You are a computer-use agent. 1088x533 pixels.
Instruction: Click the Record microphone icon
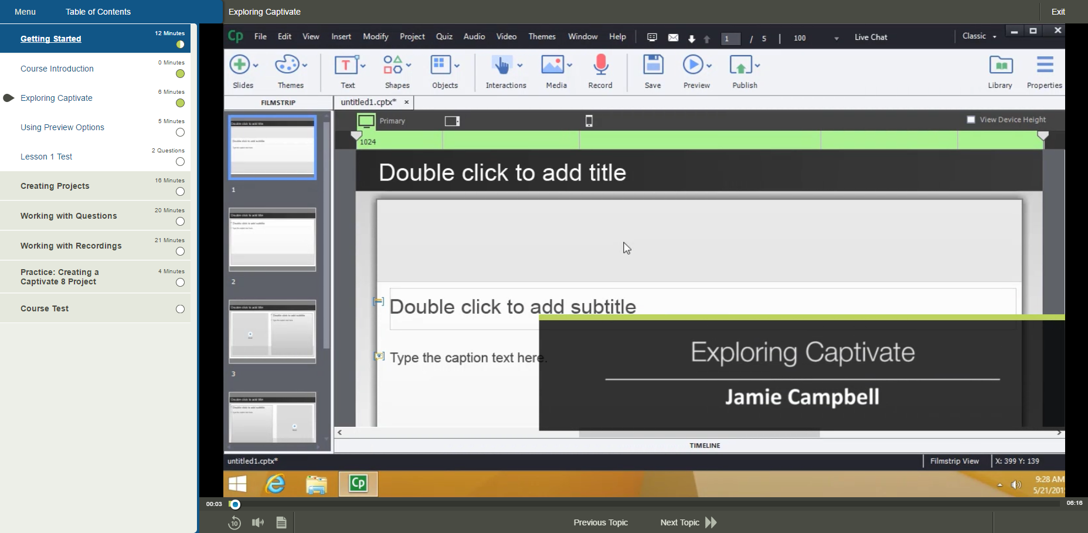(600, 65)
